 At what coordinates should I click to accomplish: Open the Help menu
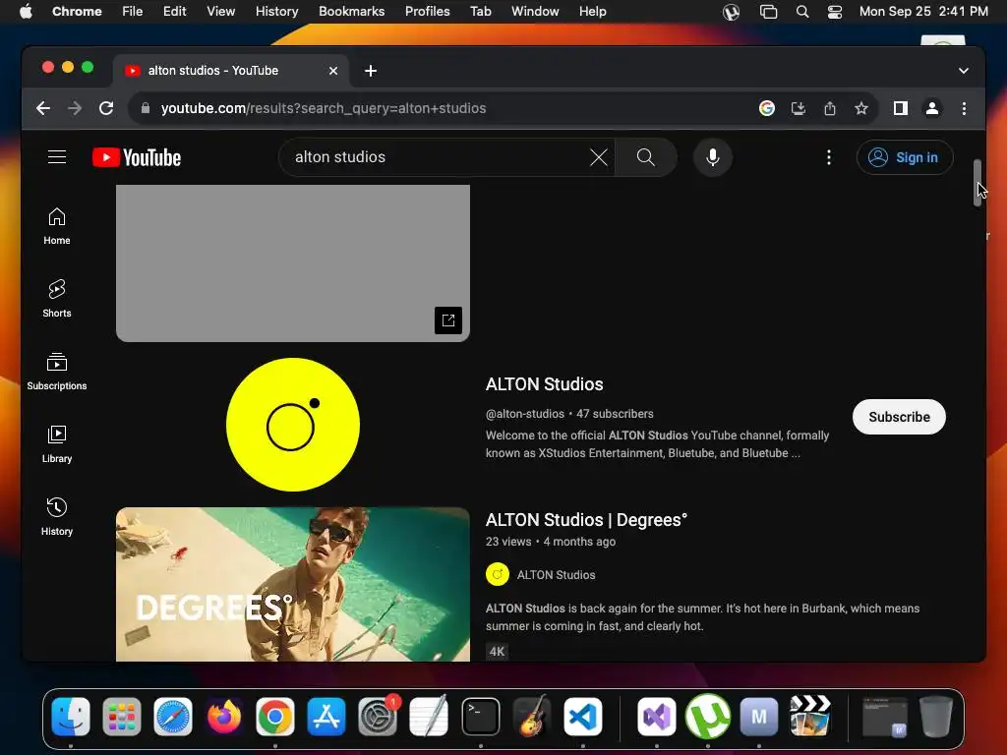point(592,12)
